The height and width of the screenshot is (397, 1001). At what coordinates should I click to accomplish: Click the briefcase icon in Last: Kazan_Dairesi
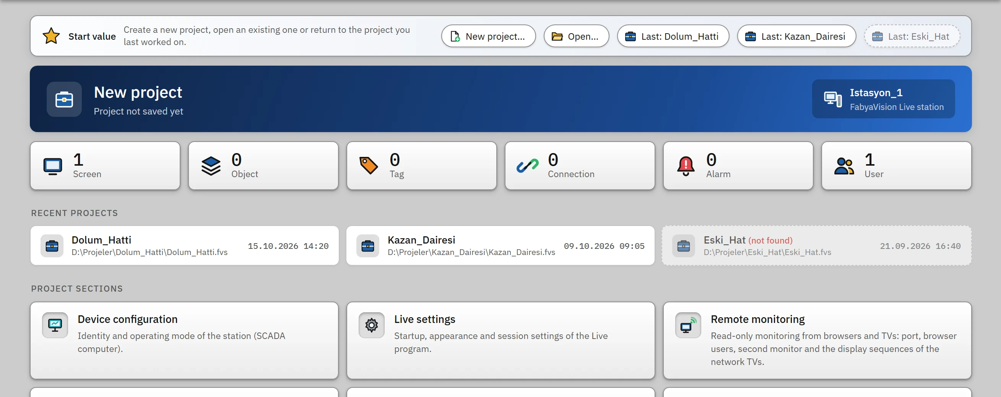[750, 37]
